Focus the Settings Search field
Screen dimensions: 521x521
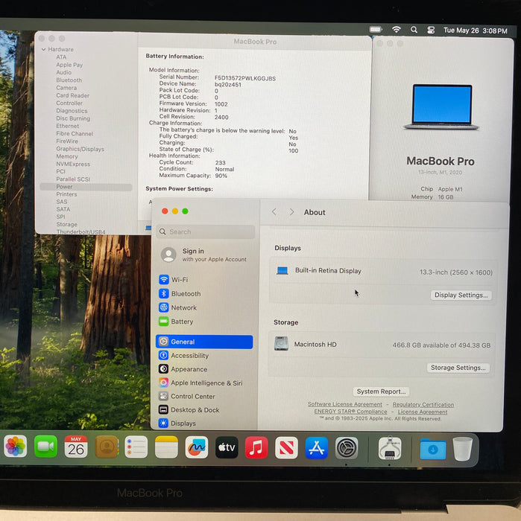pos(206,232)
